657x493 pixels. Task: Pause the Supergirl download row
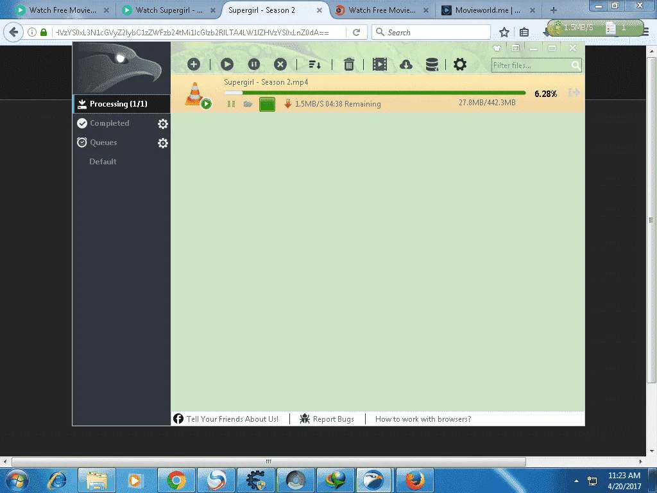tap(231, 104)
